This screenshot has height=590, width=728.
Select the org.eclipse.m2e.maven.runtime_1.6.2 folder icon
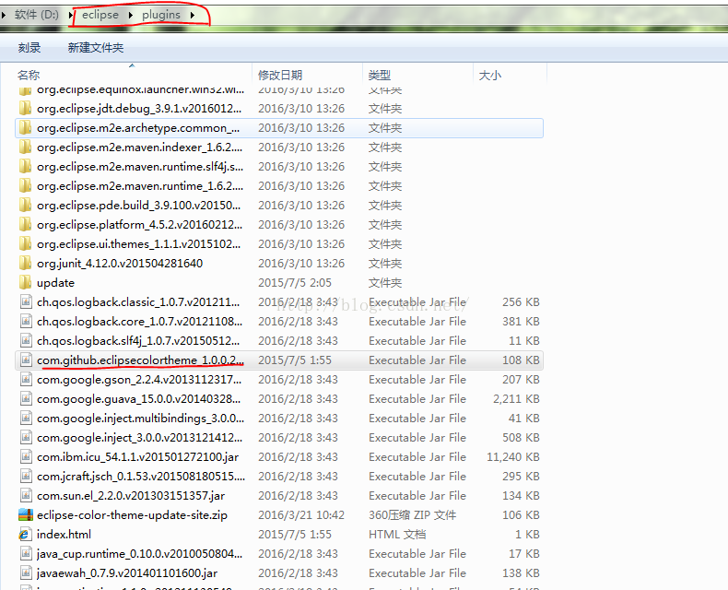(26, 186)
